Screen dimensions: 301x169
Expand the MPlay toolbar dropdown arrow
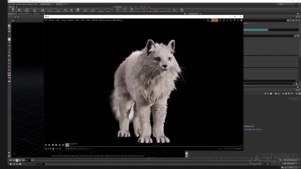(205, 20)
